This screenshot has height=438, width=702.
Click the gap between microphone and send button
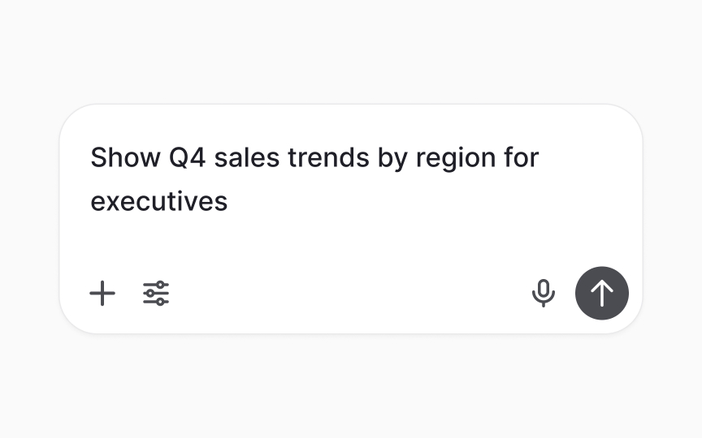(565, 293)
